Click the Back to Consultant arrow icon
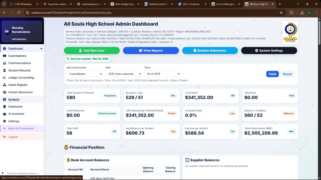This screenshot has width=321, height=180. point(4,128)
